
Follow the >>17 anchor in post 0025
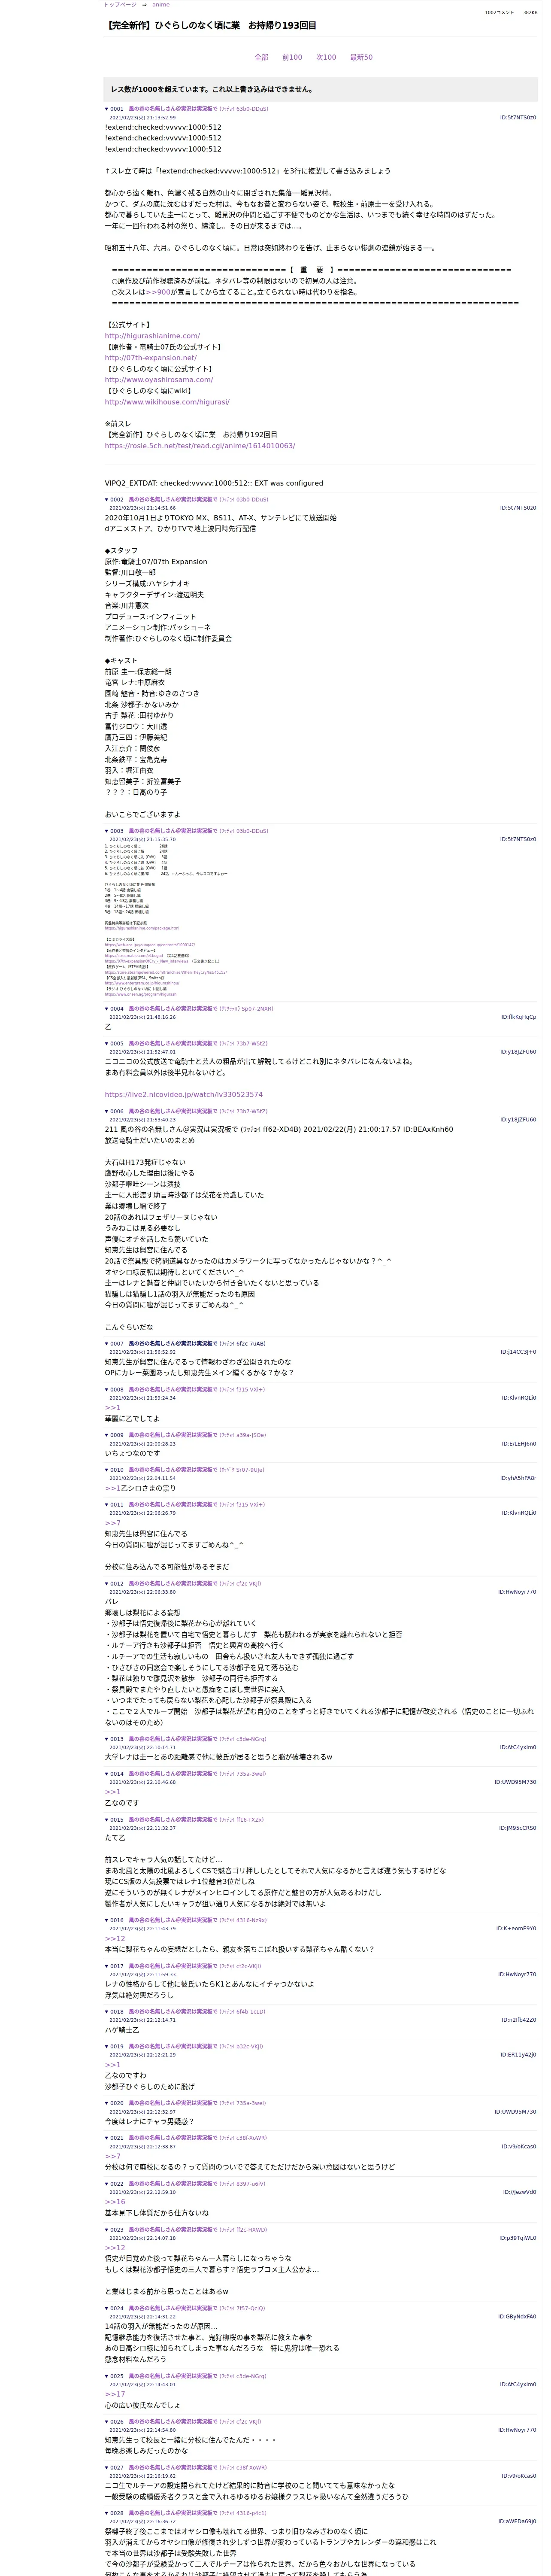tap(115, 2394)
